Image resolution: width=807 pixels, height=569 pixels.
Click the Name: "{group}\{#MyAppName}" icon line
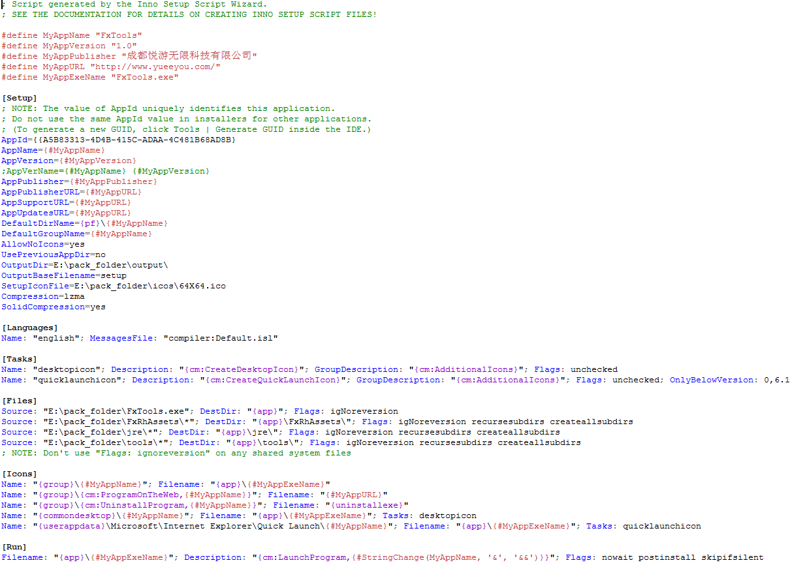(166, 484)
